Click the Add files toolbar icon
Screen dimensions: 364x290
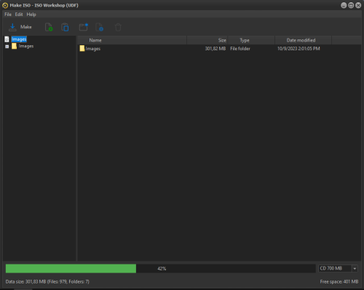[49, 27]
